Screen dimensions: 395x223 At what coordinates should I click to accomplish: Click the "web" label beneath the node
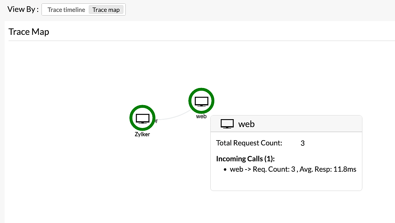[x=201, y=116]
